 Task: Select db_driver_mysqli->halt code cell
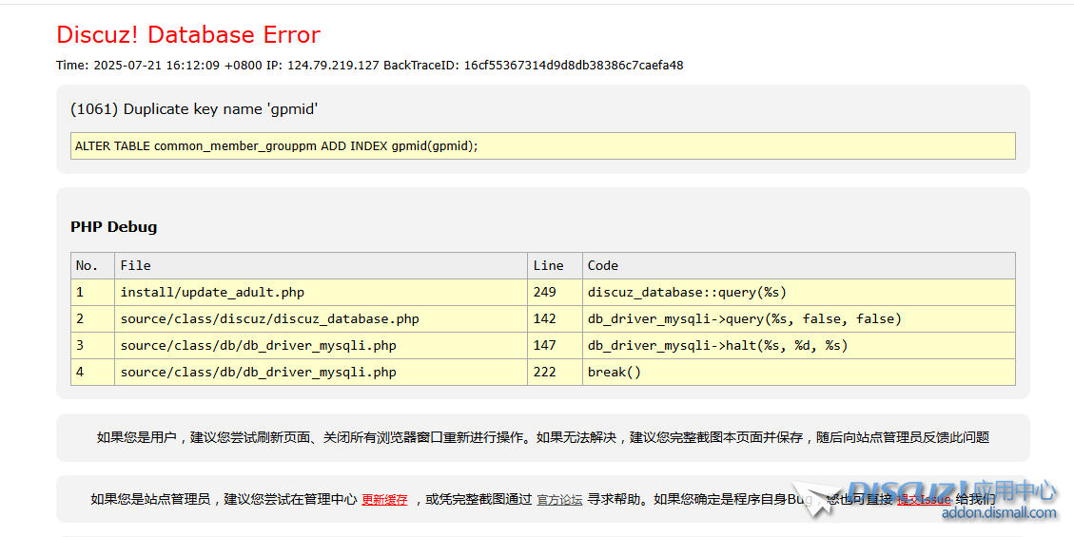pos(799,345)
